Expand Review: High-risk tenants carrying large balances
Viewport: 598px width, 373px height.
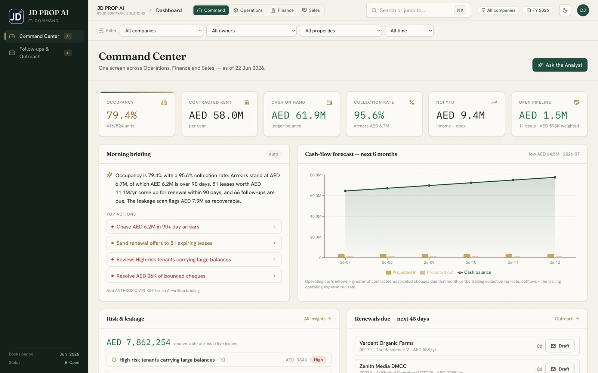click(194, 260)
